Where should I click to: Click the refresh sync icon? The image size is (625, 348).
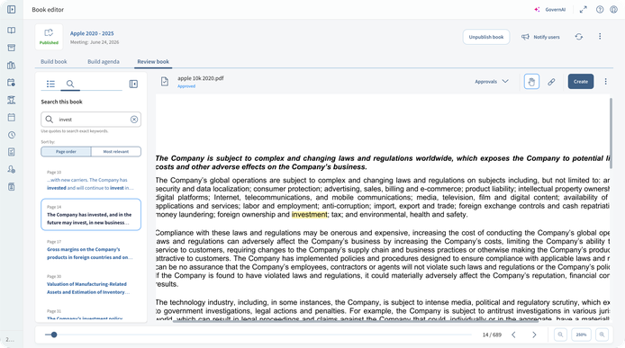[579, 37]
